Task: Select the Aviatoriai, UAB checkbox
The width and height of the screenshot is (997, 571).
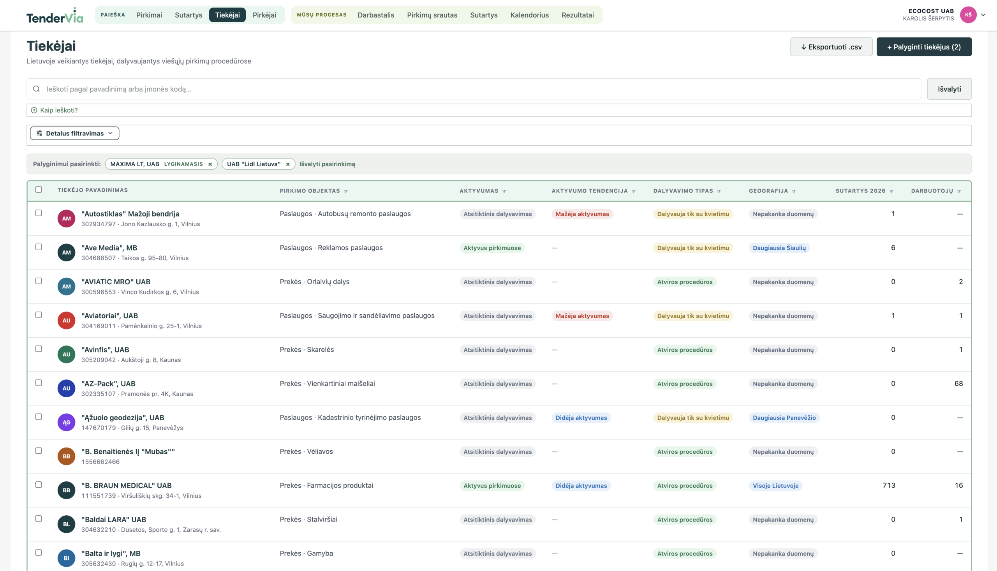Action: 39,315
